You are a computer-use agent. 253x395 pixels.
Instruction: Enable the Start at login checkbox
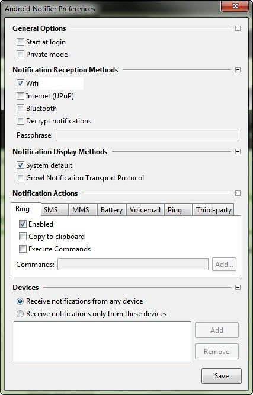(20, 42)
